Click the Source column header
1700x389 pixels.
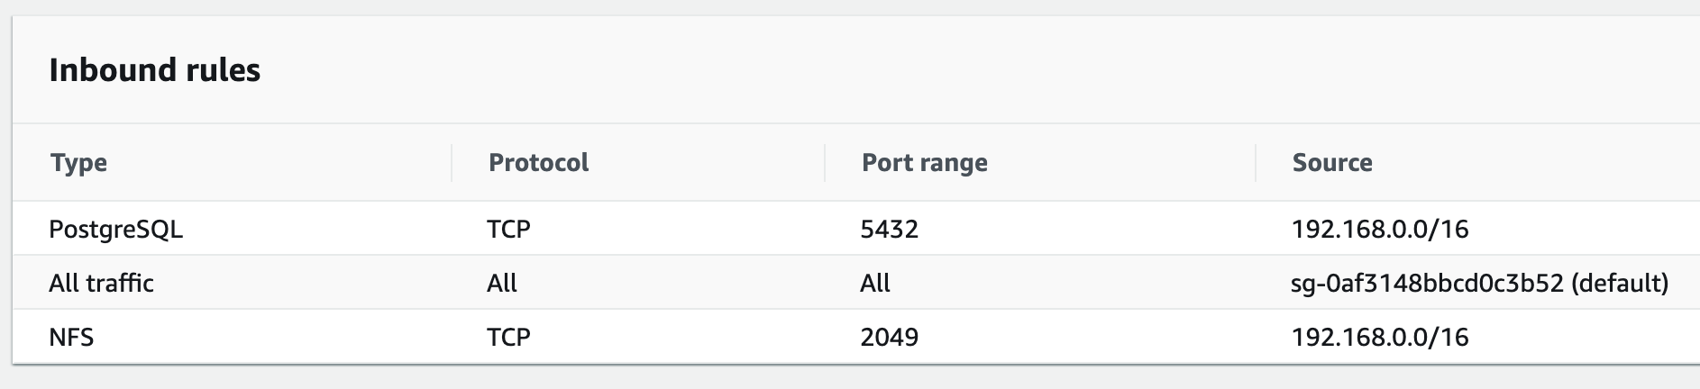click(x=1332, y=163)
